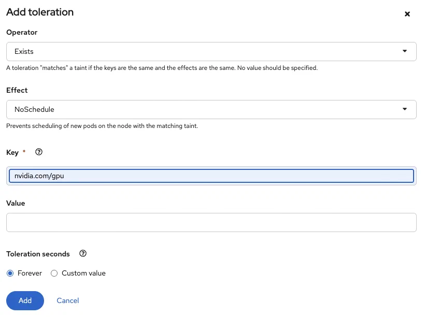Click the Effect dropdown caret arrow
425x317 pixels.
[x=404, y=109]
